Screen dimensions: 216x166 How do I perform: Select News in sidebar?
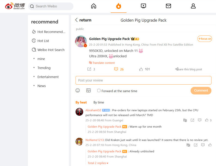click(x=42, y=86)
